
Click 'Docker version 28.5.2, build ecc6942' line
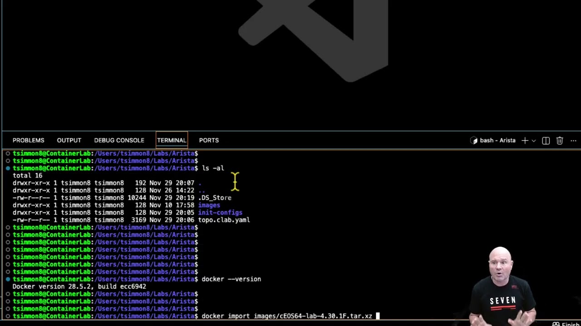pyautogui.click(x=79, y=286)
